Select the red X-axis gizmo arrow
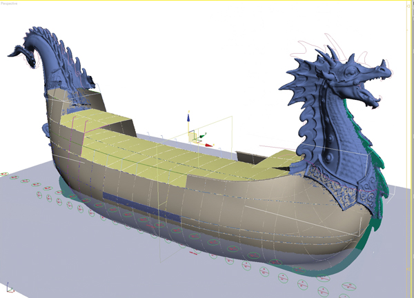The image size is (414, 298). (210, 145)
